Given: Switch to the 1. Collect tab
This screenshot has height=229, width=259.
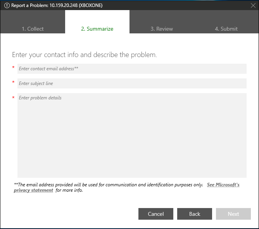Looking at the screenshot, I should [33, 22].
